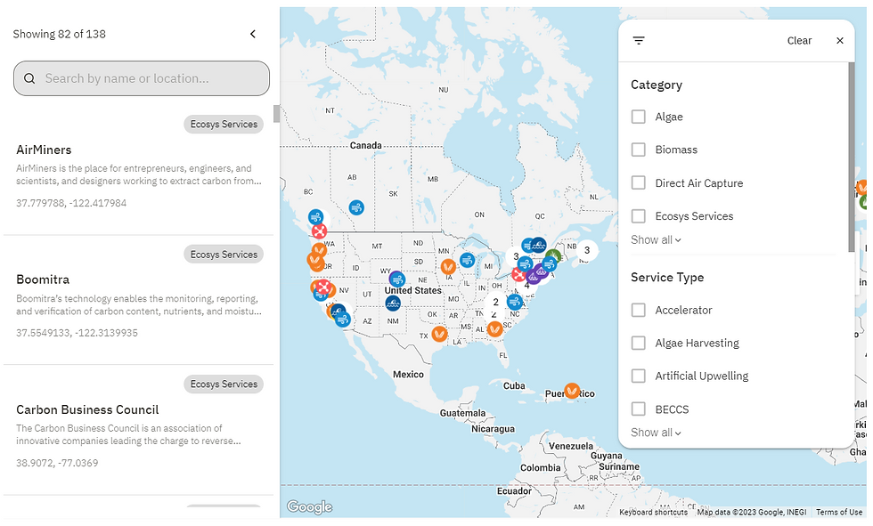This screenshot has width=873, height=526.
Task: Open the Carbon Business Council listing
Action: tap(87, 409)
